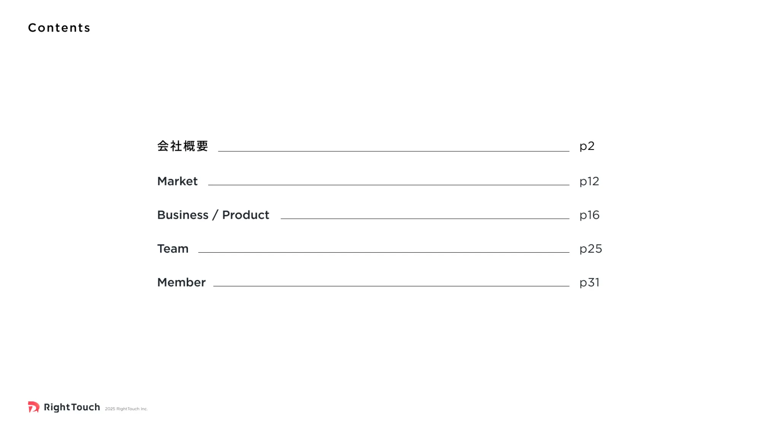Click page number p2
The image size is (761, 428).
coord(587,146)
